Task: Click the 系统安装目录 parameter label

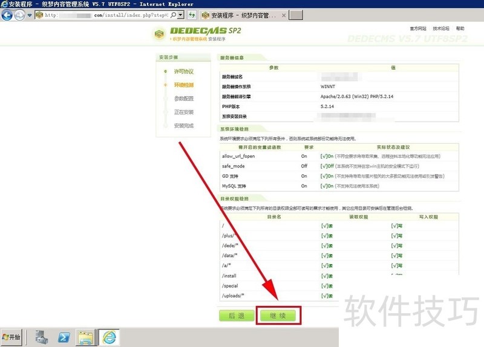Action: click(234, 116)
